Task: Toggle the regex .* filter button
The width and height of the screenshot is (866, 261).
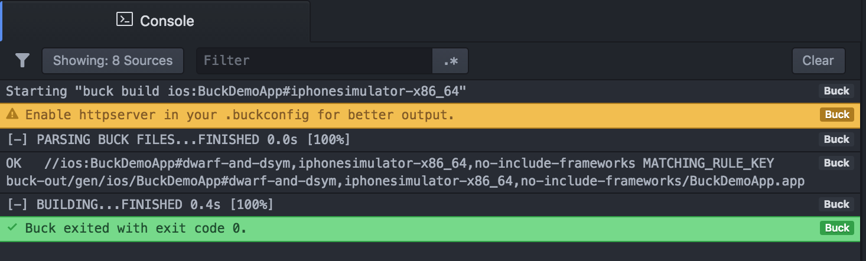Action: coord(451,60)
